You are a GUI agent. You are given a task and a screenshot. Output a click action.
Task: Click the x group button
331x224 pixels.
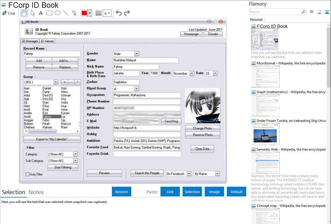click(77, 82)
